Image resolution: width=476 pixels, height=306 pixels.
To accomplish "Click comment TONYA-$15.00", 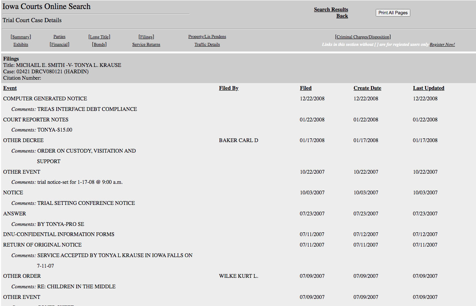I will point(55,130).
